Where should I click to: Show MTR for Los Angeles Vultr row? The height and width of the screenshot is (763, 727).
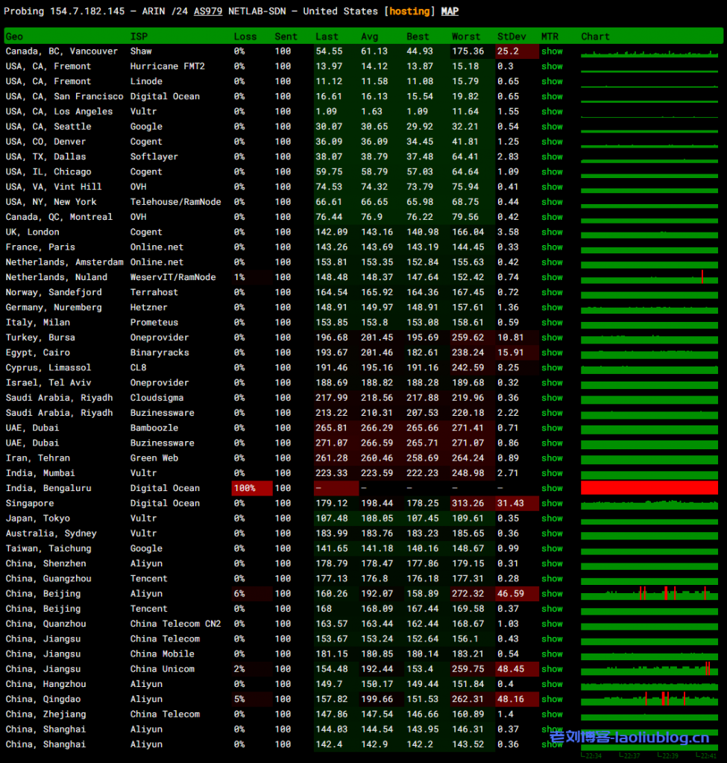point(552,112)
